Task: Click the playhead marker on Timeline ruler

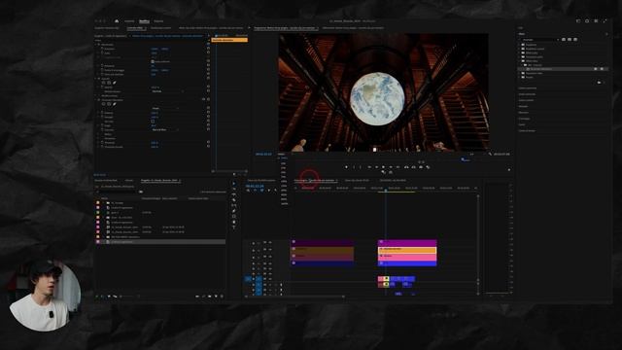Action: point(386,191)
